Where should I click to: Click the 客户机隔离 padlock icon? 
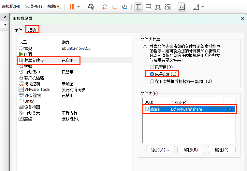click(21, 78)
